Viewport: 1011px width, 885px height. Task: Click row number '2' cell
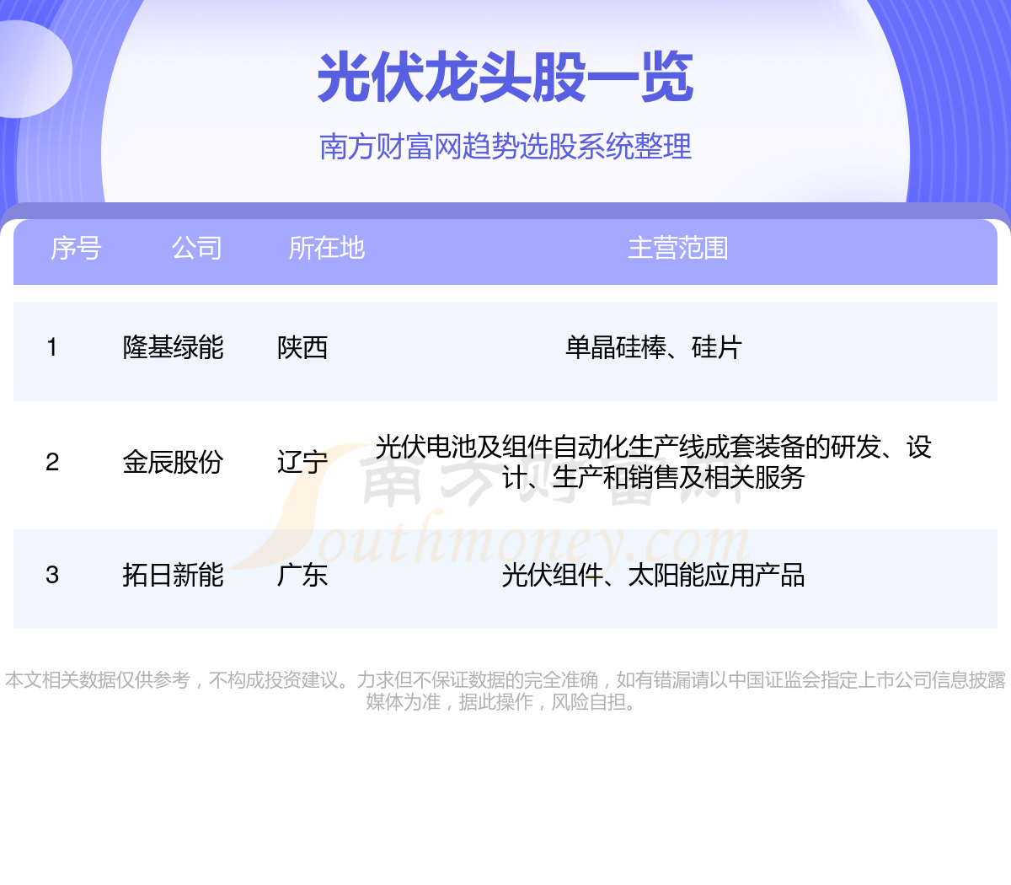[52, 462]
